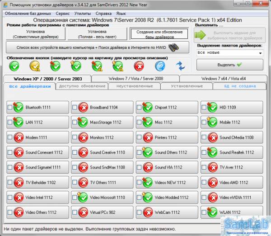Click the red X legend icon
Viewport: 271px width, 236px height.
139,66
